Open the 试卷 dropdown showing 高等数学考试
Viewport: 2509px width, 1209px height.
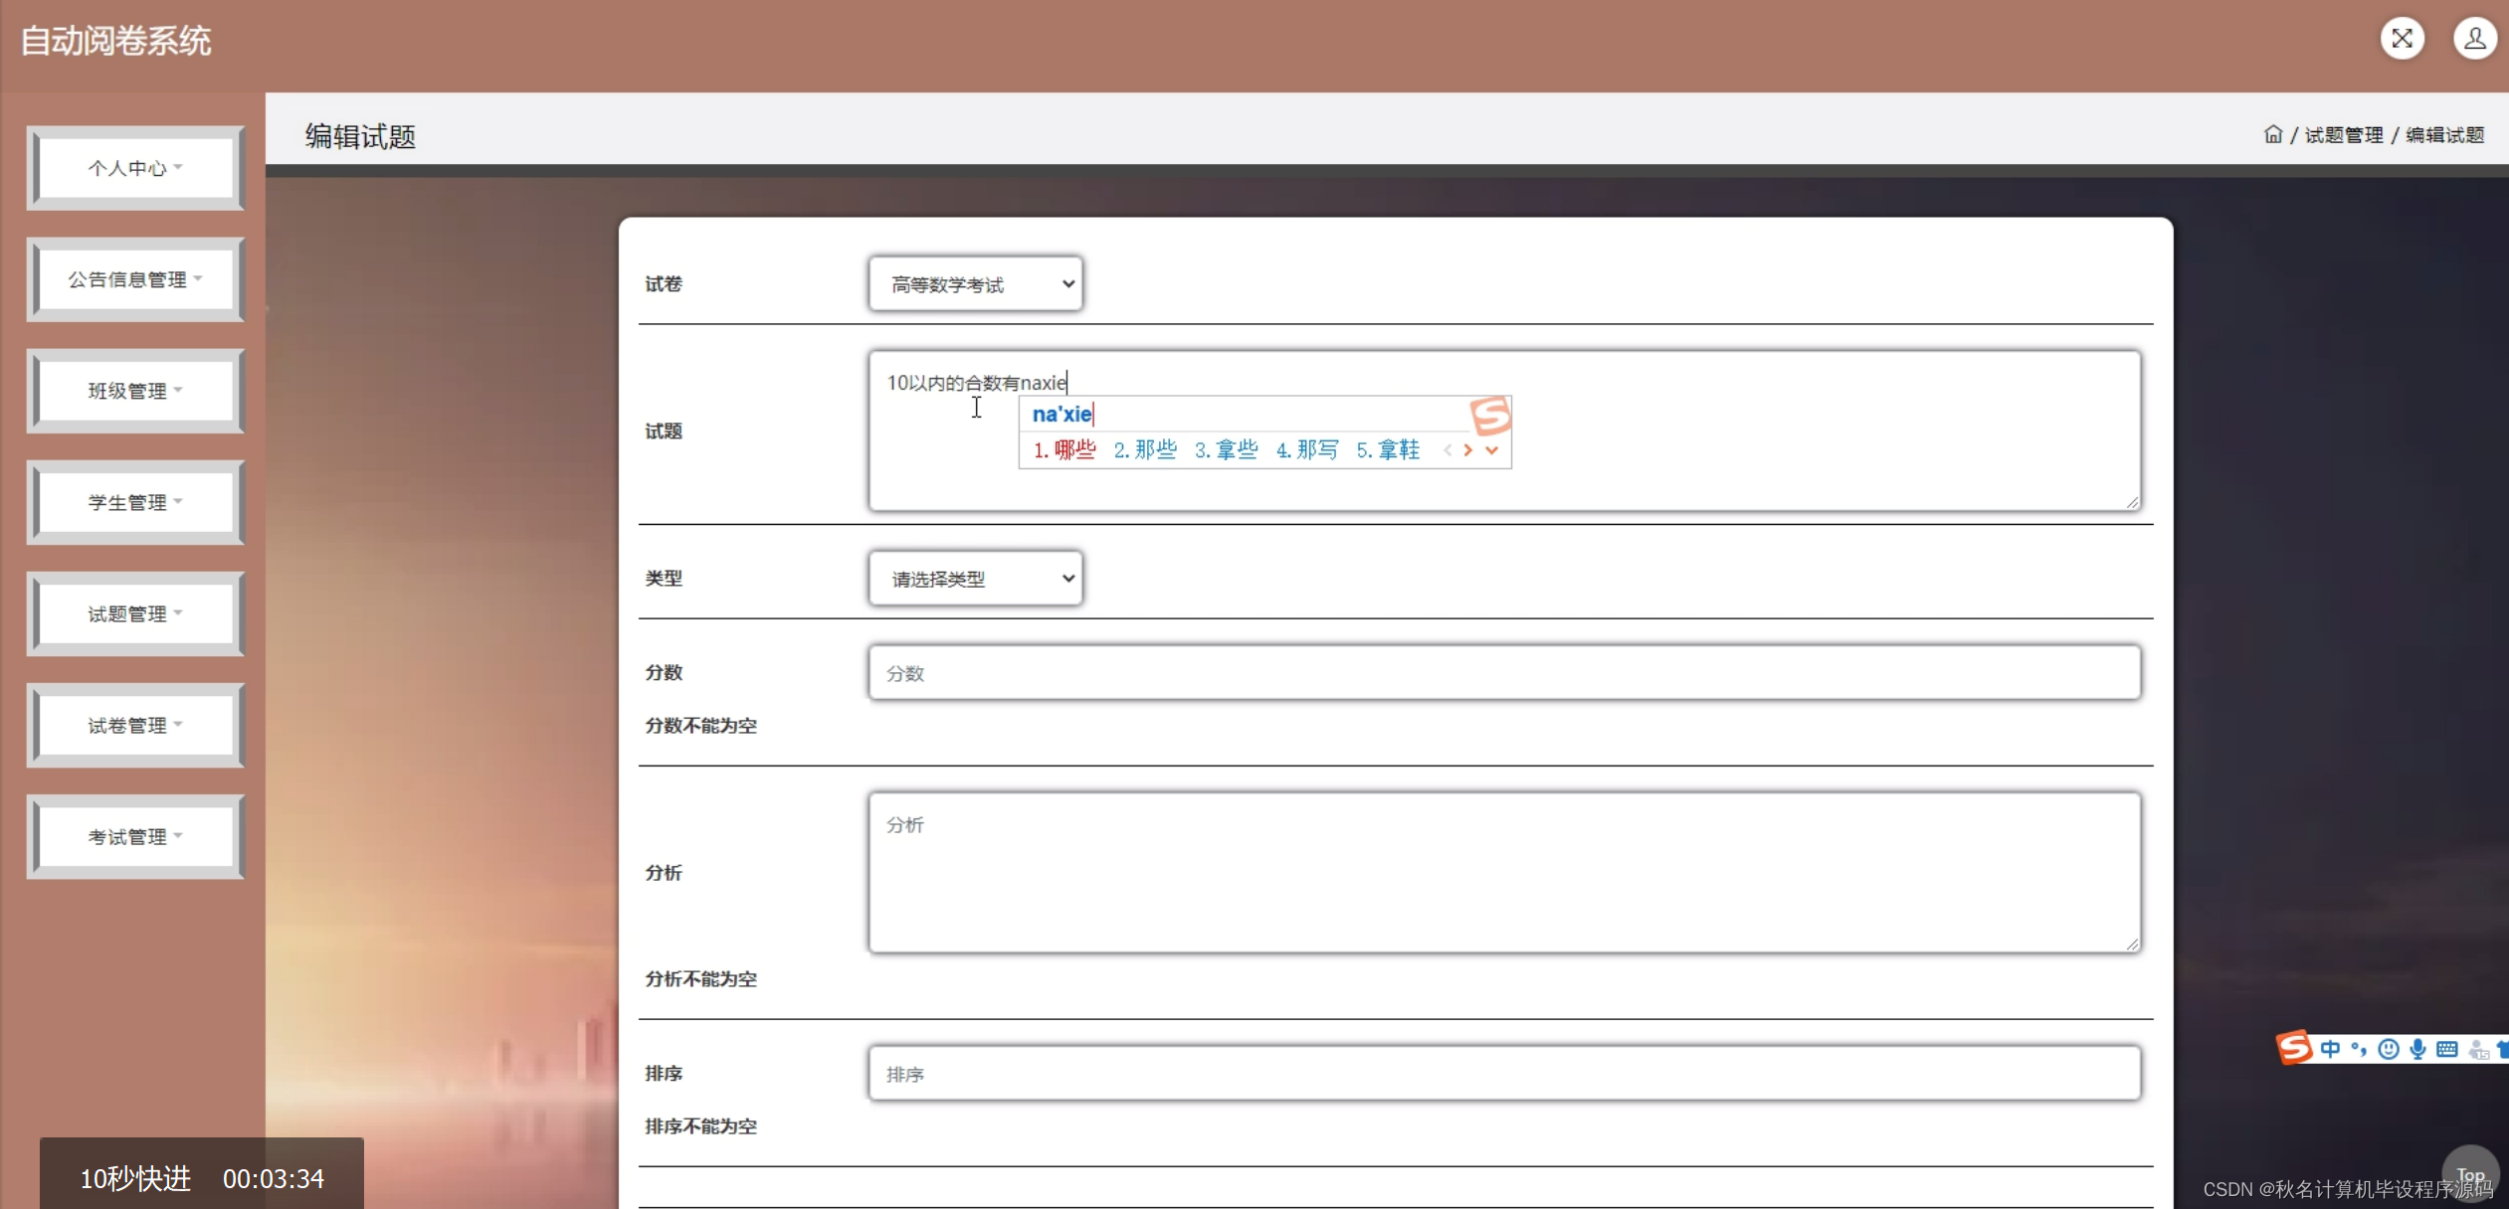click(975, 284)
